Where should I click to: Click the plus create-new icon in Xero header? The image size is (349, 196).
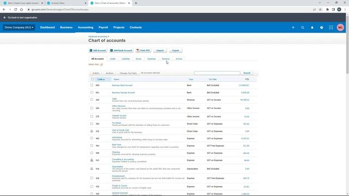pyautogui.click(x=293, y=28)
